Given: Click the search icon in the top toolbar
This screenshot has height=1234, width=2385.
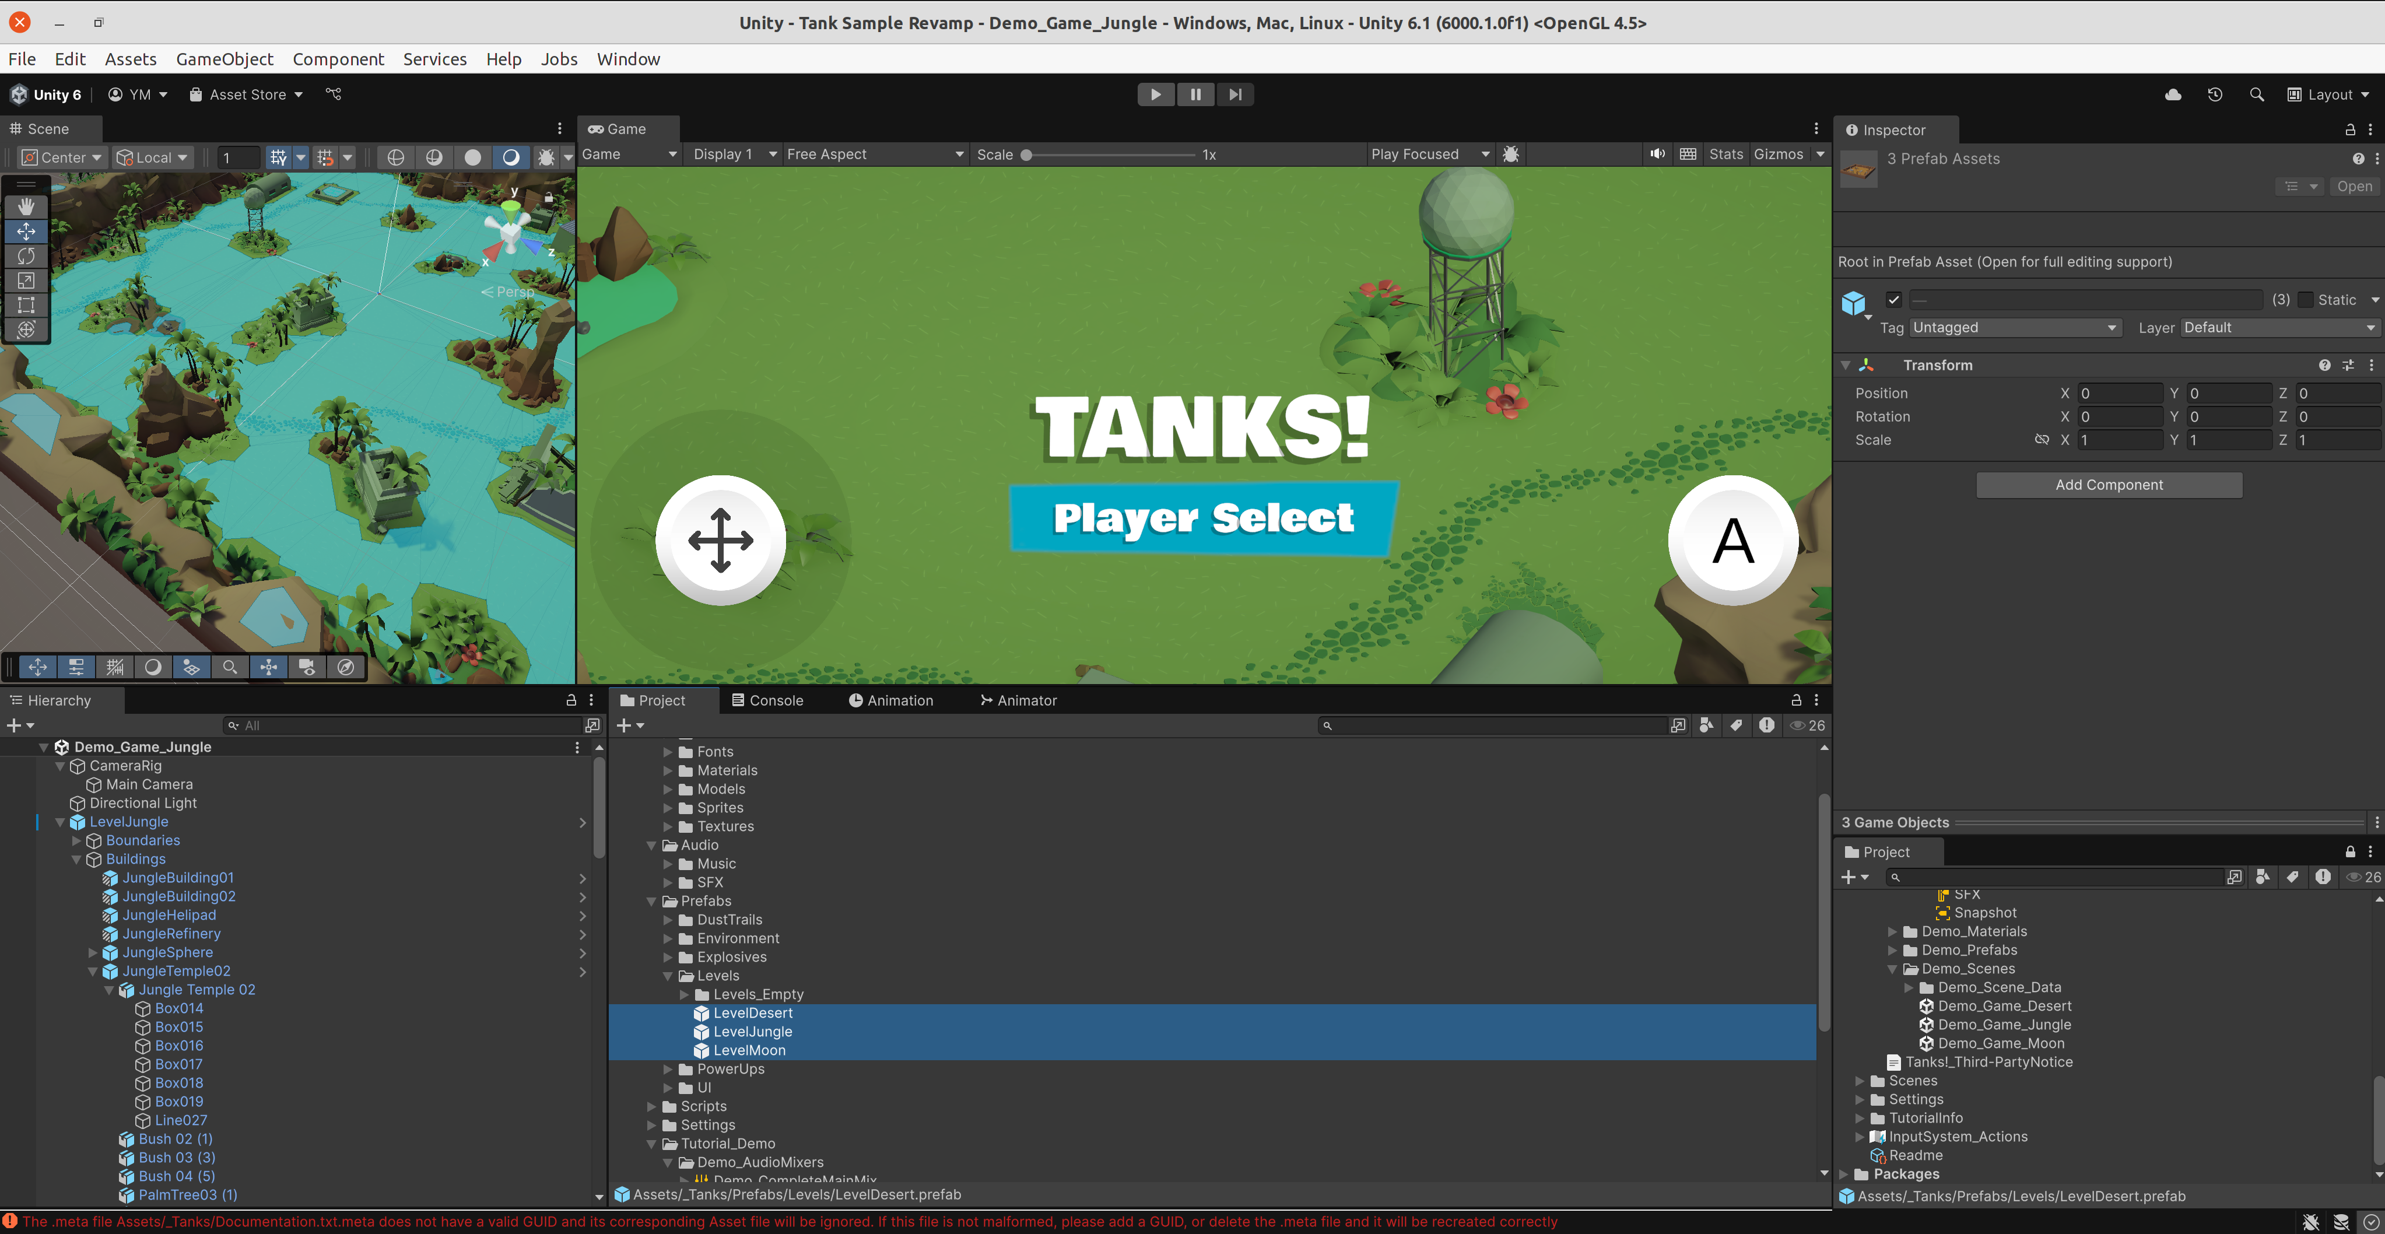Looking at the screenshot, I should tap(2256, 94).
